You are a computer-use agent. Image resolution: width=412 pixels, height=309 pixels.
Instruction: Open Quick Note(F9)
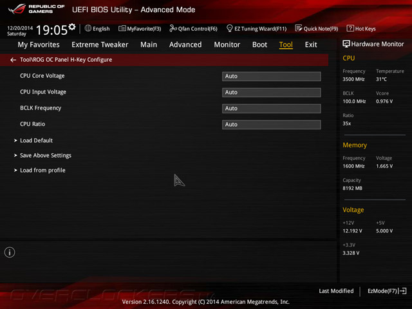[317, 28]
